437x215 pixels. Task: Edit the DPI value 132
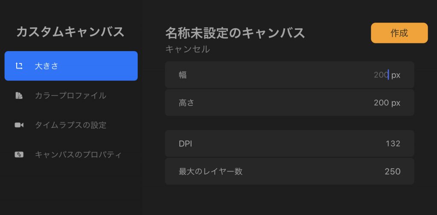[393, 144]
